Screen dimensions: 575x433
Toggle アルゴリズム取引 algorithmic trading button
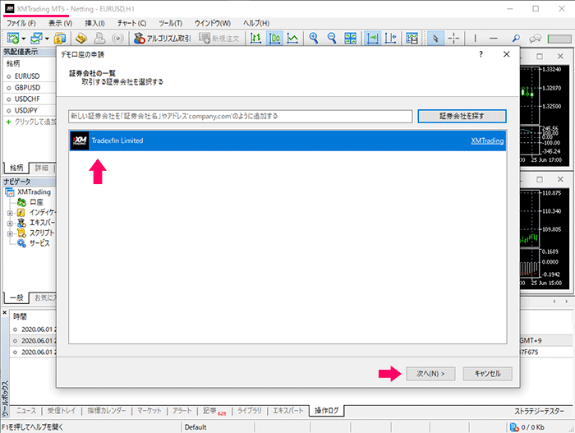click(x=163, y=38)
